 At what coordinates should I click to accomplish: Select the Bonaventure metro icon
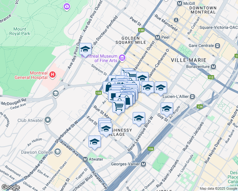(x=213, y=67)
